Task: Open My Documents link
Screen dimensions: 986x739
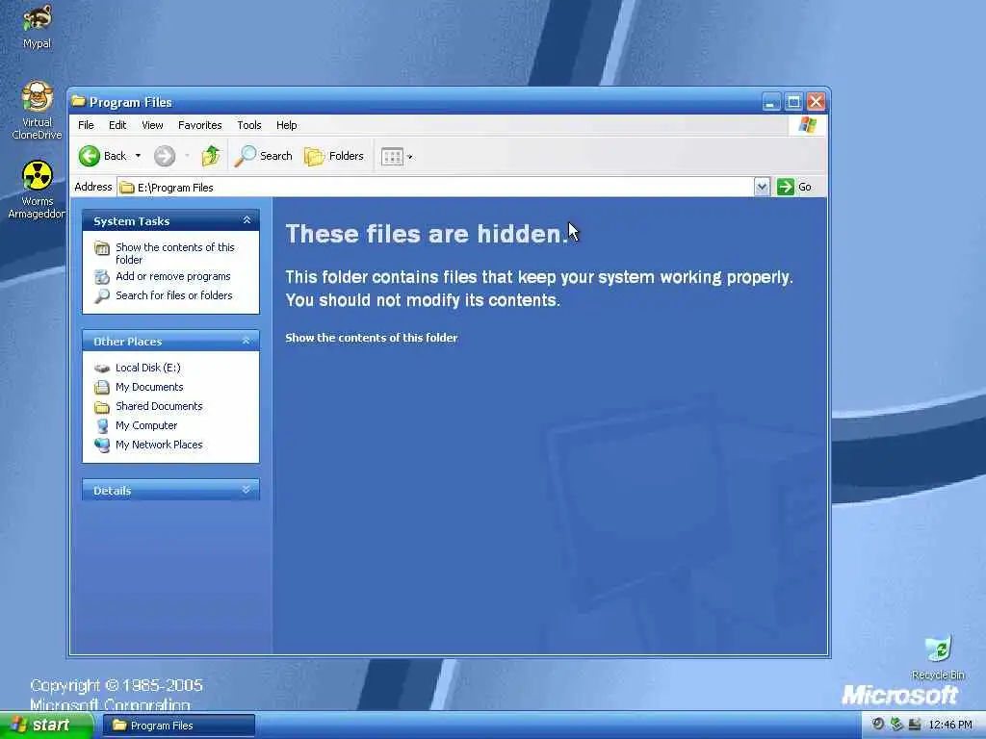Action: pos(149,387)
